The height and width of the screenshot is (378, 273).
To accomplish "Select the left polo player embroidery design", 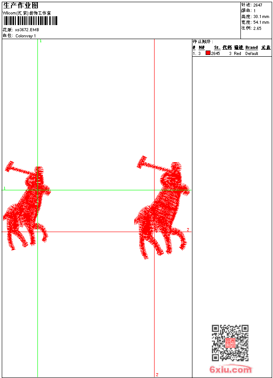I will (x=27, y=206).
